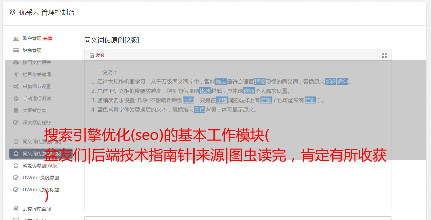Select 深度原创任务 in the sidebar
This screenshot has width=431, height=220.
[x=37, y=123]
